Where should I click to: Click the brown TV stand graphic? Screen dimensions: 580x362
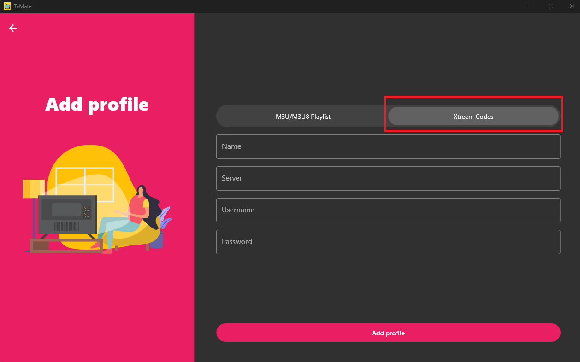tap(65, 245)
